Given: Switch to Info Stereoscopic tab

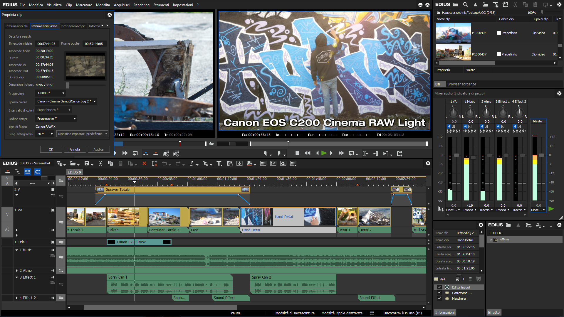Looking at the screenshot, I should tap(73, 26).
